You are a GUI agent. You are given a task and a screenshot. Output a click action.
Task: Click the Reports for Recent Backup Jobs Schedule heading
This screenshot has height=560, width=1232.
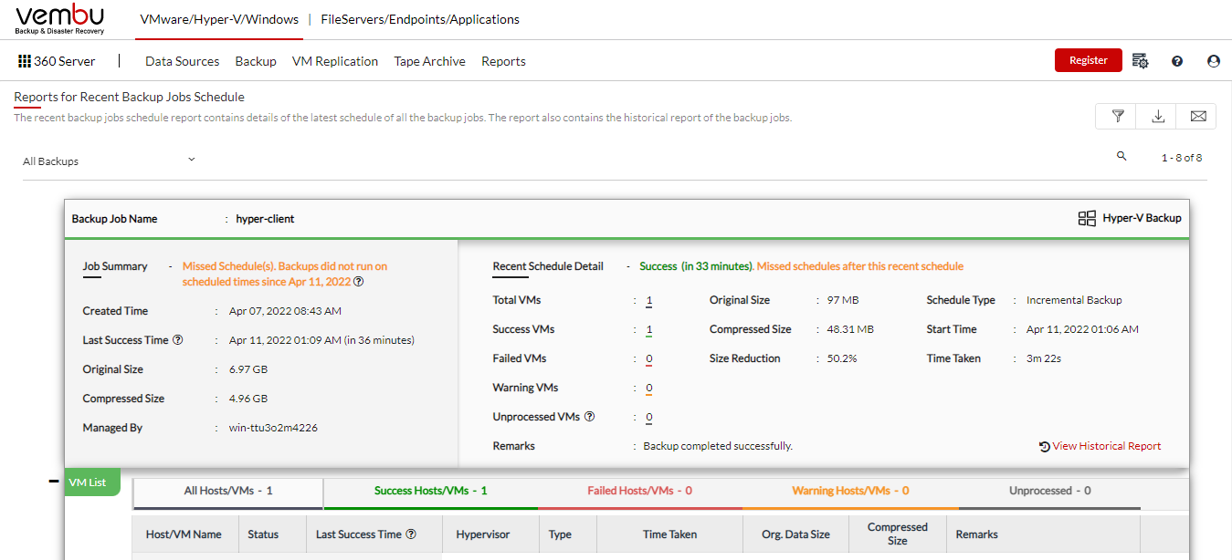pyautogui.click(x=129, y=97)
